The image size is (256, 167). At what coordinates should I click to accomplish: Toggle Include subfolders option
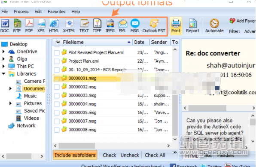click(75, 155)
